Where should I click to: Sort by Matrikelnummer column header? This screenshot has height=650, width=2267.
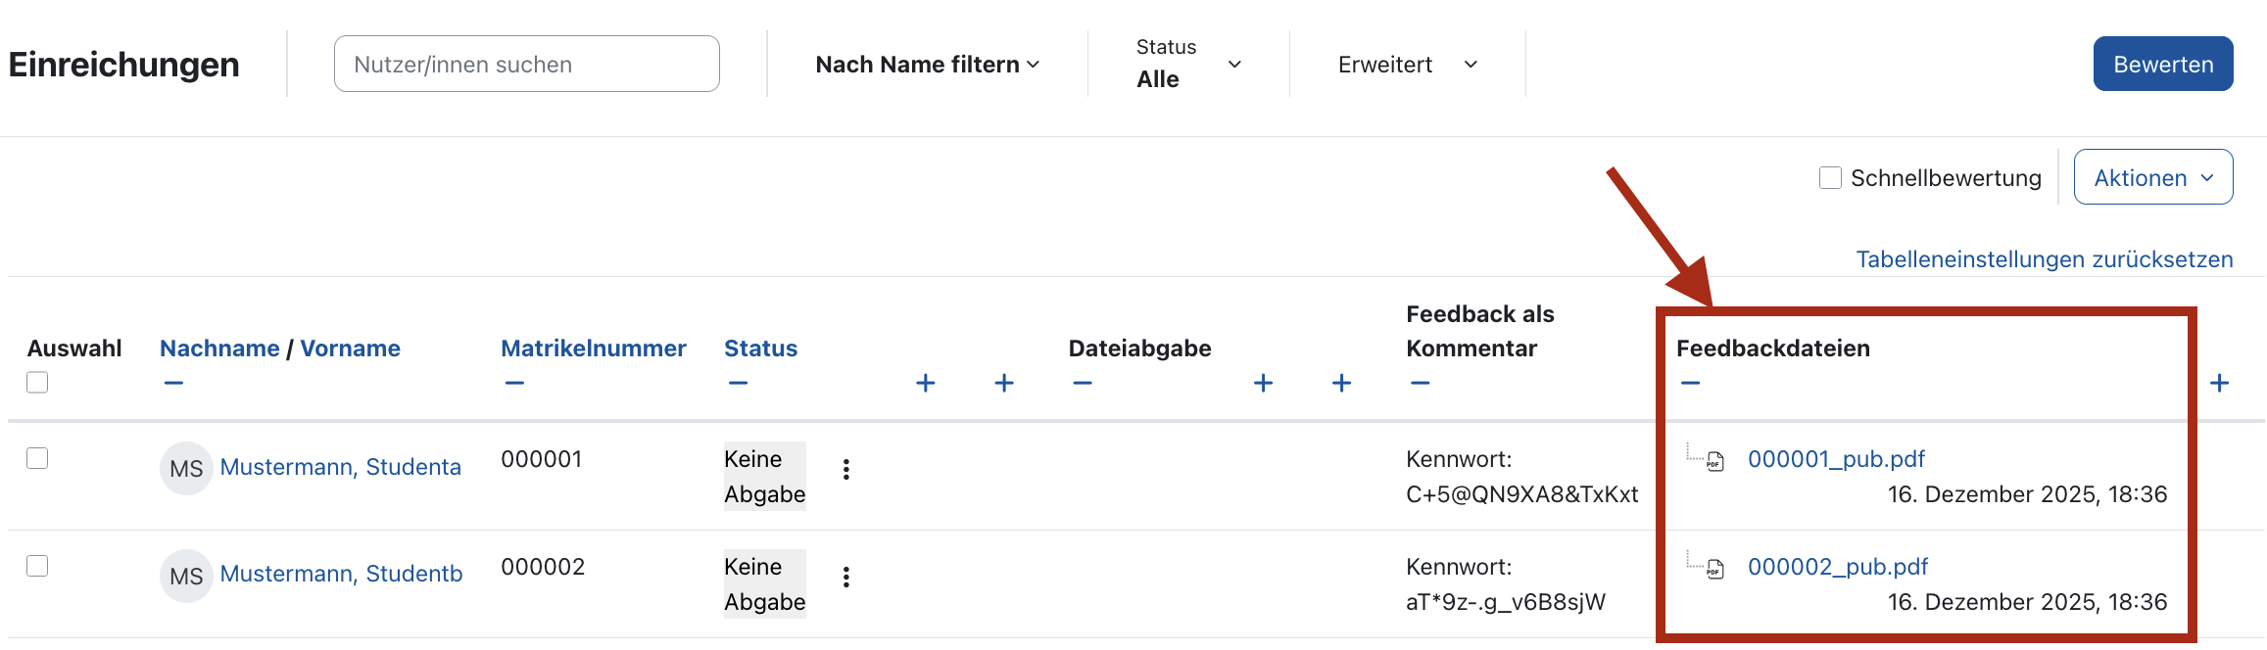tap(593, 348)
